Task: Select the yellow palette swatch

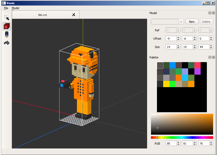Action: (x=166, y=84)
